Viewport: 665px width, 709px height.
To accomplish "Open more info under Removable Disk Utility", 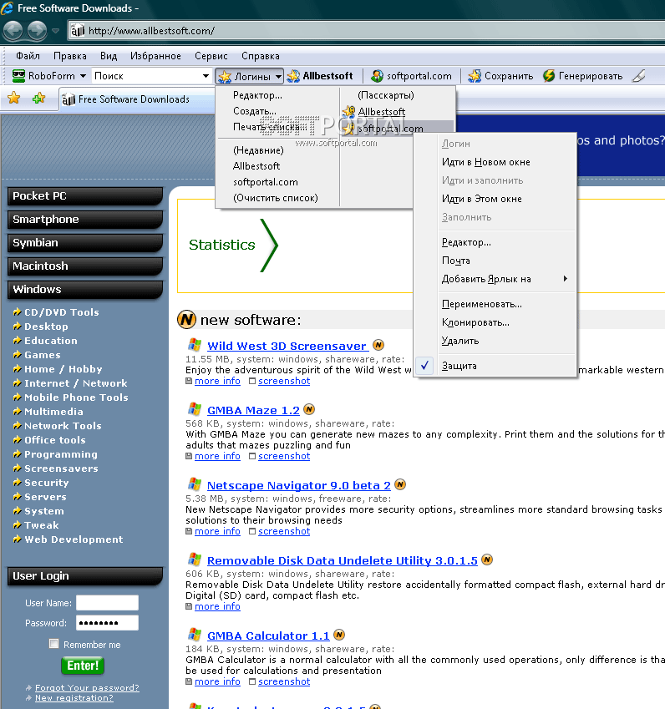I will [217, 607].
